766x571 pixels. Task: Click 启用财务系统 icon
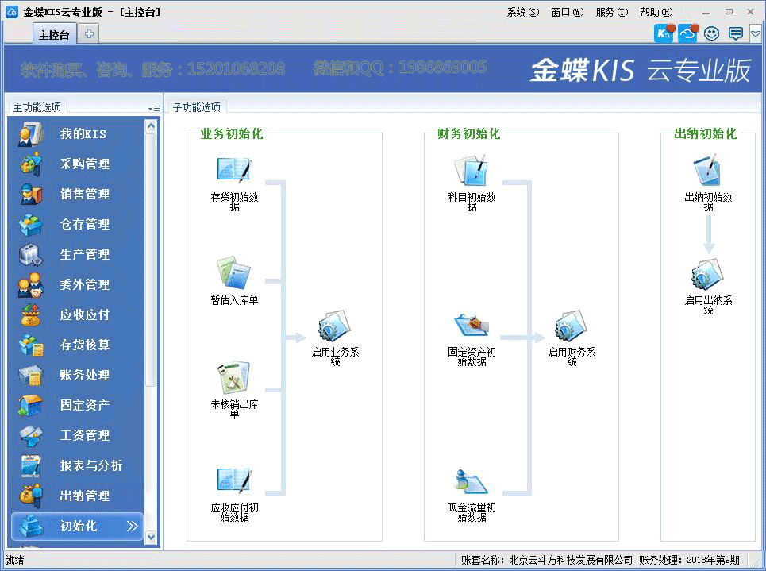(x=572, y=326)
